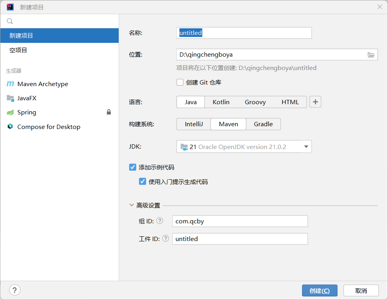Screen dimensions: 388x300
Task: Select 空项目 in the sidebar
Action: point(60,50)
